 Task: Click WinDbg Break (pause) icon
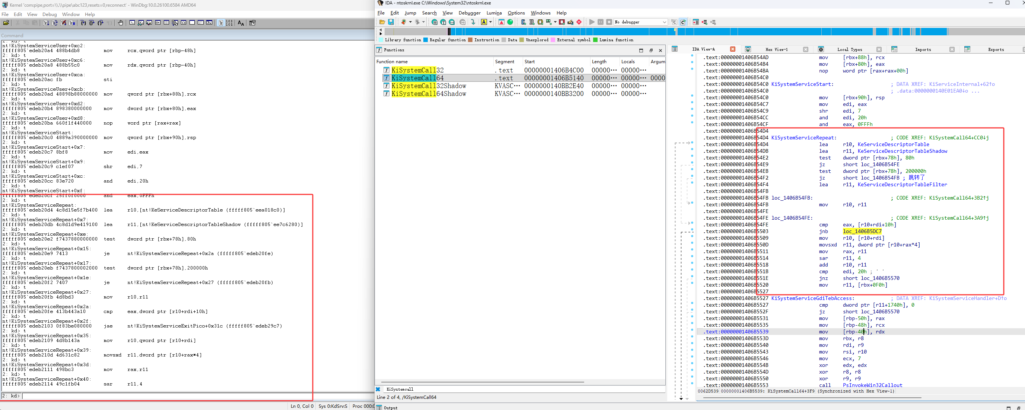[72, 23]
